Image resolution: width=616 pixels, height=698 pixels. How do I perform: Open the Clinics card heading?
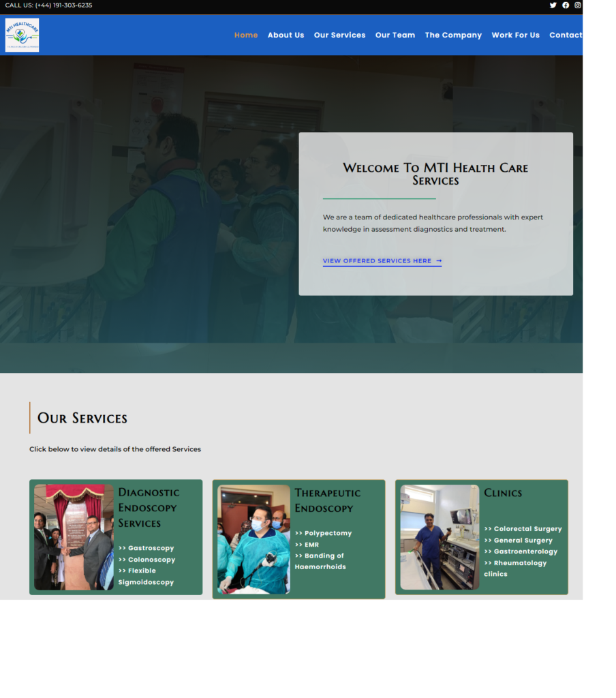click(x=502, y=493)
